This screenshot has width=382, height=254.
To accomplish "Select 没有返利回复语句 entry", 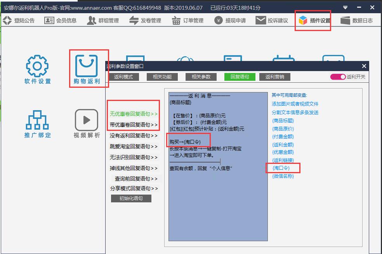I will [x=134, y=136].
